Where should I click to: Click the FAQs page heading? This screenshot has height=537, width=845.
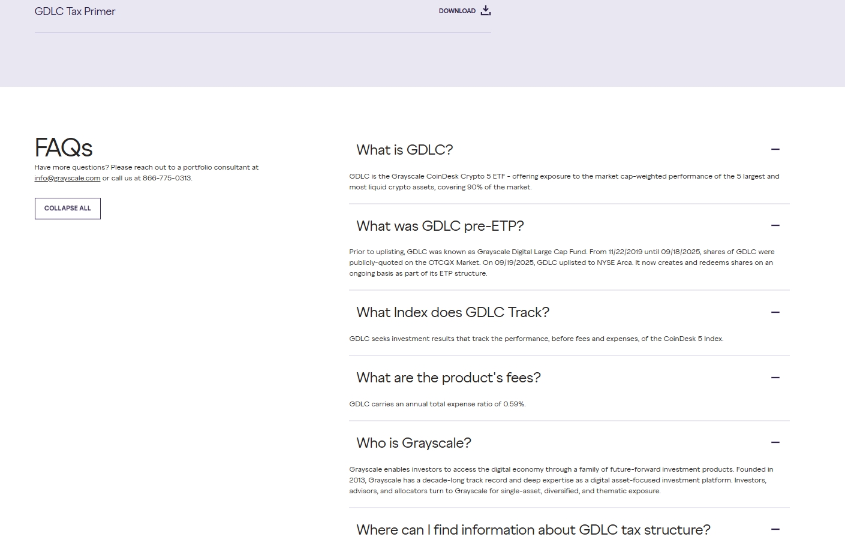pos(63,147)
